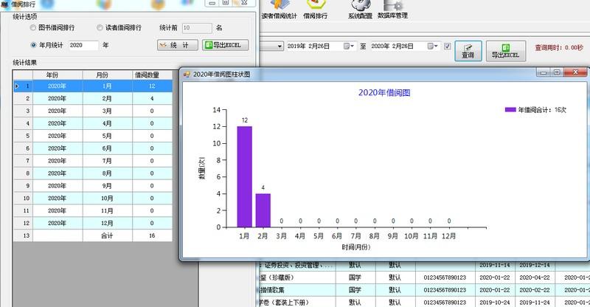
Task: Select the 年月统计 radio button
Action: [x=33, y=45]
